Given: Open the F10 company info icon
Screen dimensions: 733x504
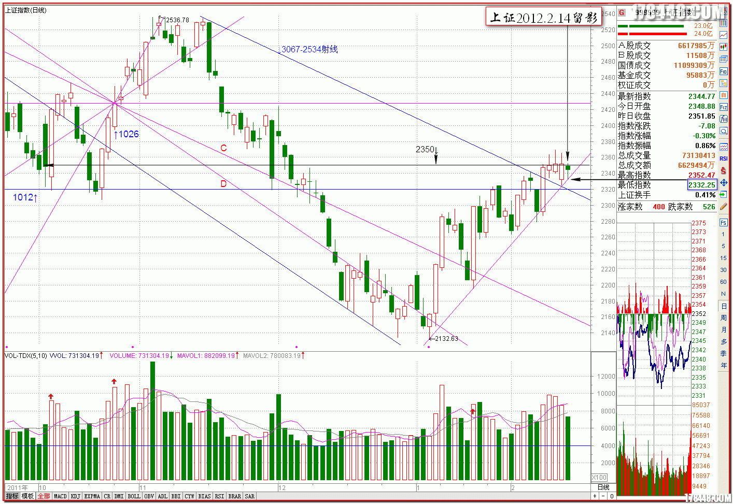Looking at the screenshot, I should [x=724, y=71].
